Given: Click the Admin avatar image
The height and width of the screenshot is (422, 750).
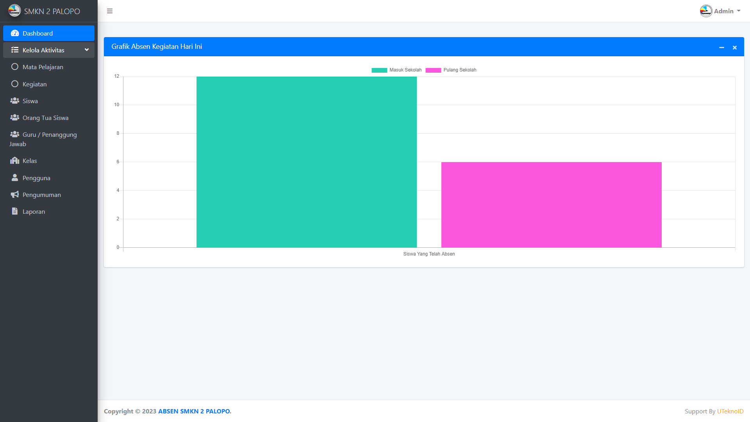Looking at the screenshot, I should (706, 11).
